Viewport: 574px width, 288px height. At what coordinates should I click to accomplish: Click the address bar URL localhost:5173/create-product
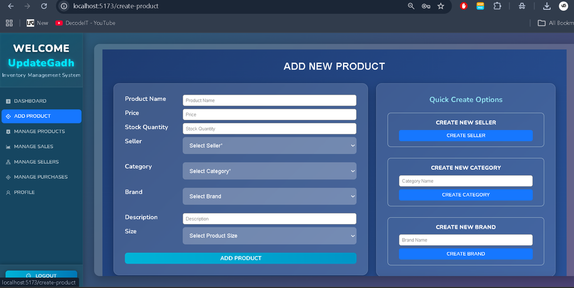(x=115, y=6)
